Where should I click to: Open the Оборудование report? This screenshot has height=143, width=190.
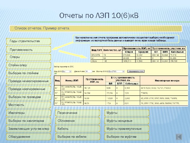(28, 137)
